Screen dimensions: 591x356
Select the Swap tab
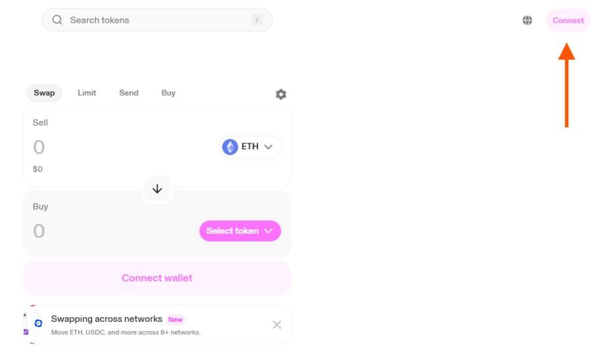(x=45, y=93)
